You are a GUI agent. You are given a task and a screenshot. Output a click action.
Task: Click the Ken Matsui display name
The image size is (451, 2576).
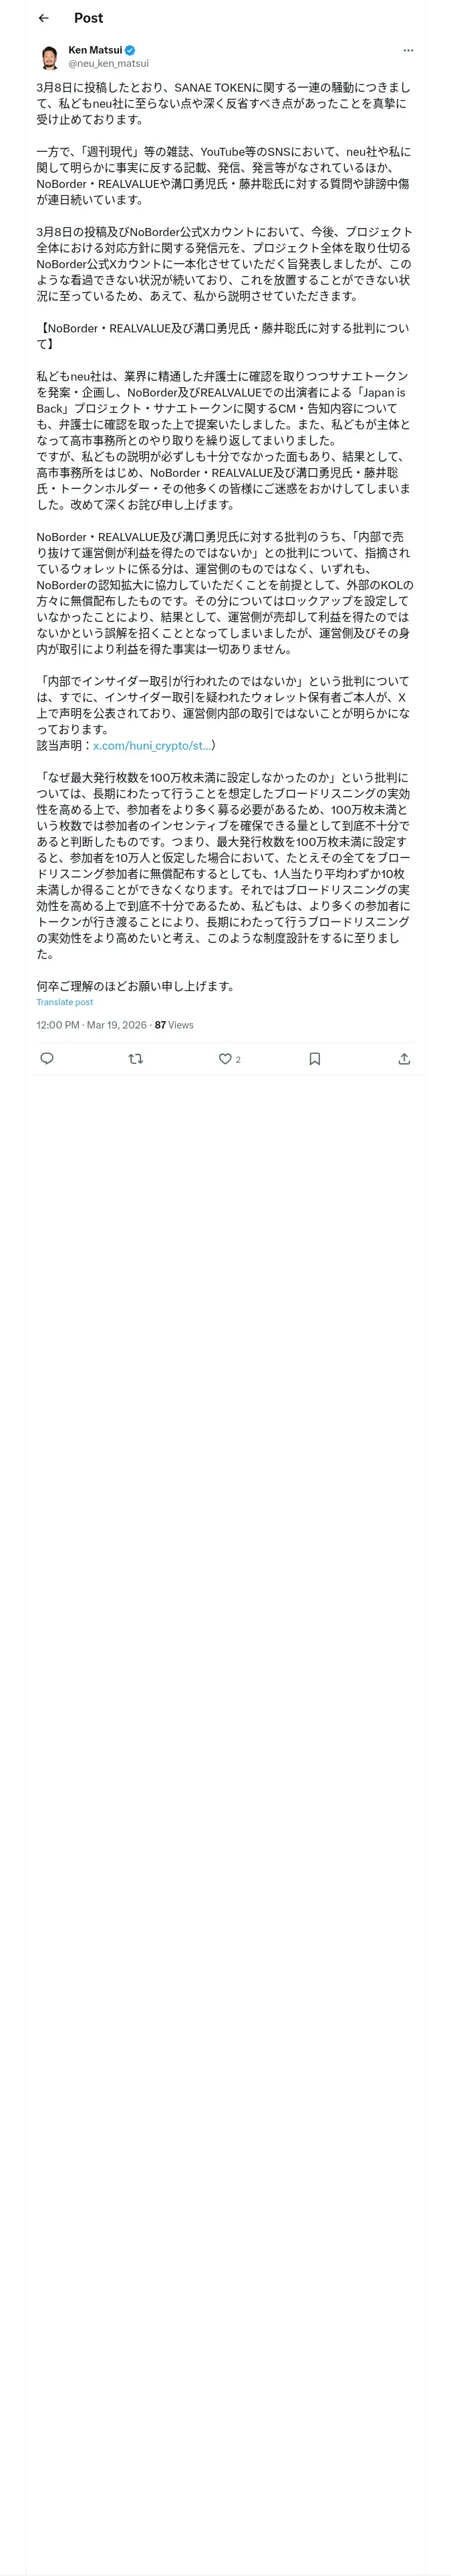point(95,50)
